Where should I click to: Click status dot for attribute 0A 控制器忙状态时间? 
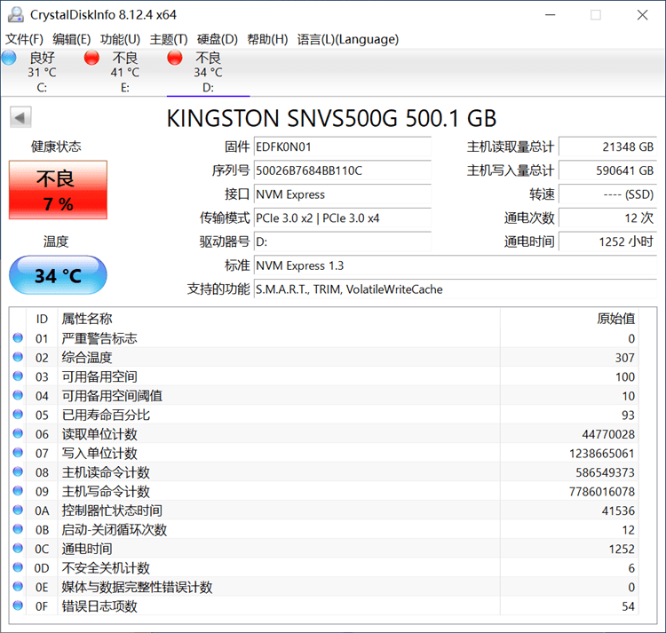pos(18,510)
